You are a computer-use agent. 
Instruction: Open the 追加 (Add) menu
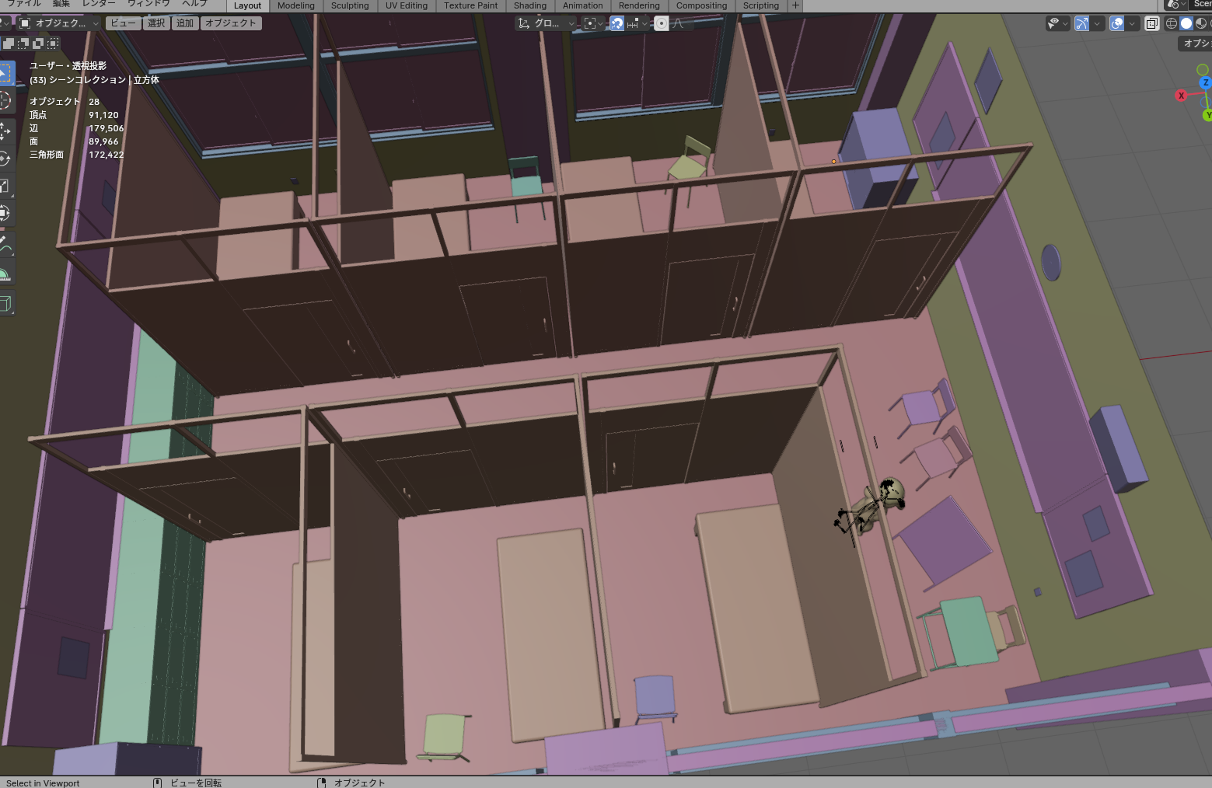click(185, 23)
